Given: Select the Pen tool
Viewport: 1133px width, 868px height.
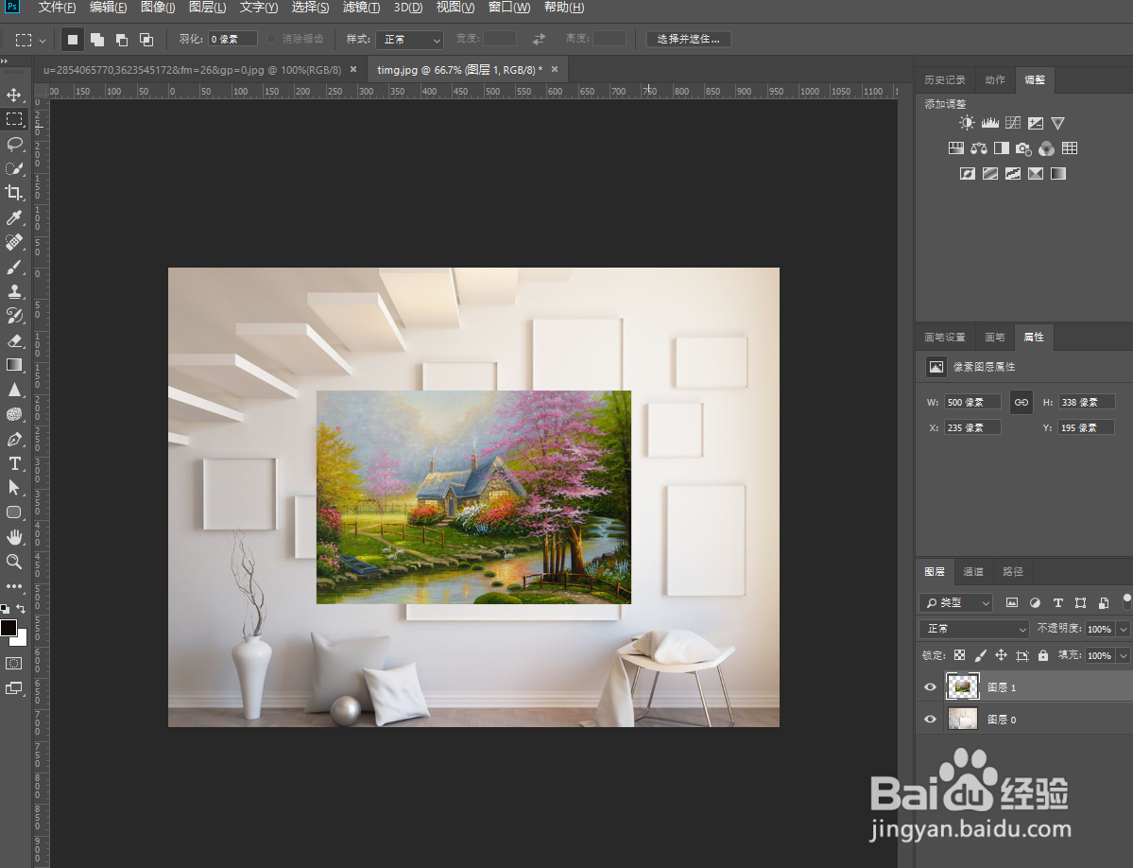Looking at the screenshot, I should 14,439.
